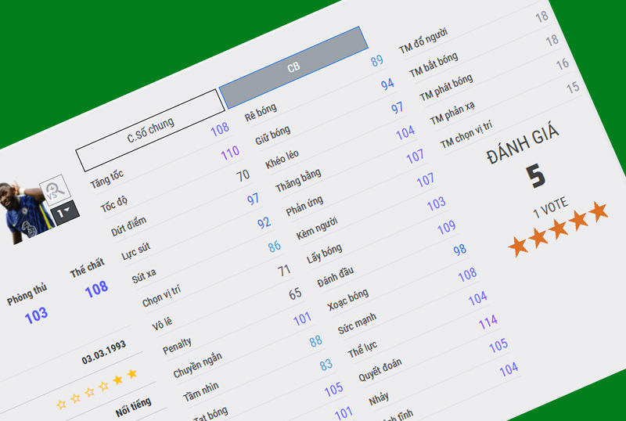Click the first hollow yellow star
Image resolution: width=626 pixels, height=421 pixels.
[x=61, y=405]
